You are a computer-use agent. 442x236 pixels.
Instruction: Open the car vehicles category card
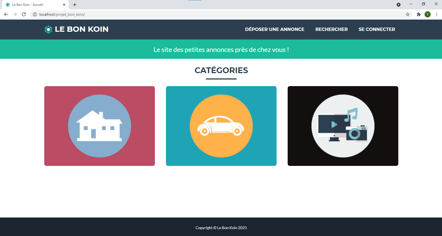coord(221,126)
